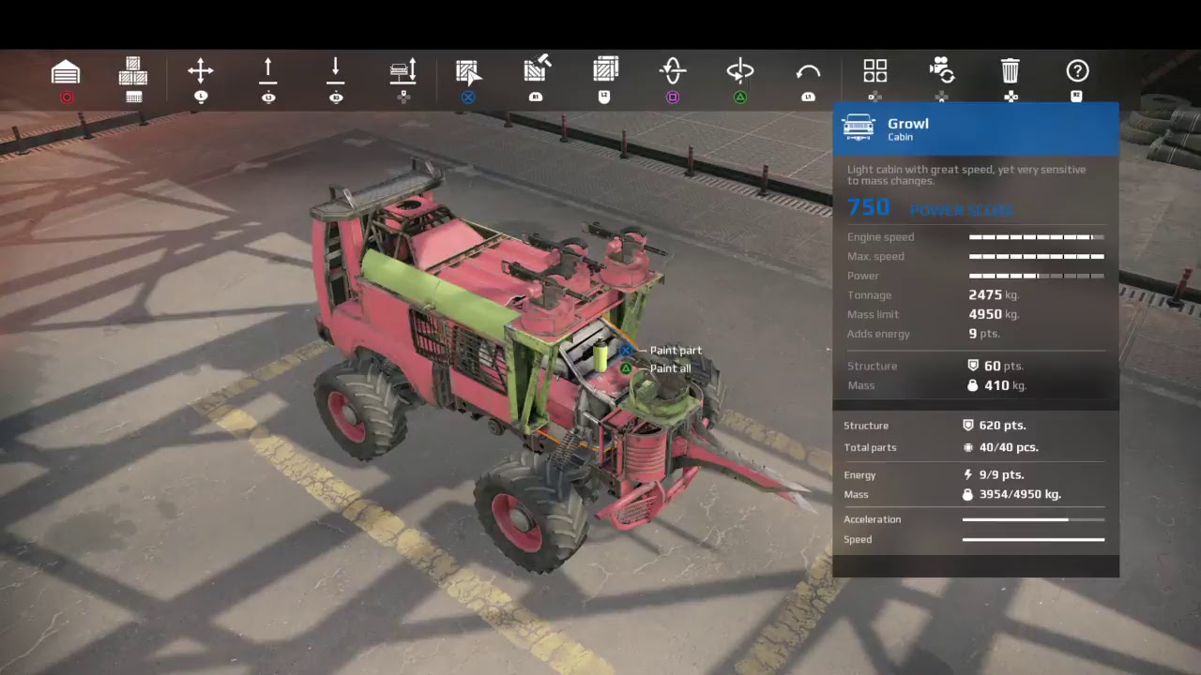This screenshot has height=675, width=1201.
Task: Click the green triangle button hint in toolbar
Action: [740, 97]
